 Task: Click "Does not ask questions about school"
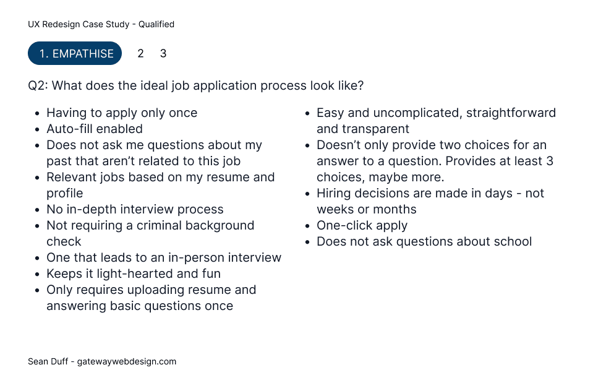(424, 241)
